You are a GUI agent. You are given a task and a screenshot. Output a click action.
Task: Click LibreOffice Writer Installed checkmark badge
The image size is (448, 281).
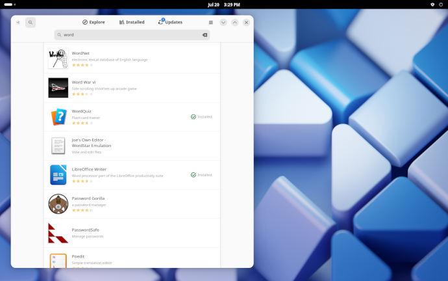coord(201,175)
